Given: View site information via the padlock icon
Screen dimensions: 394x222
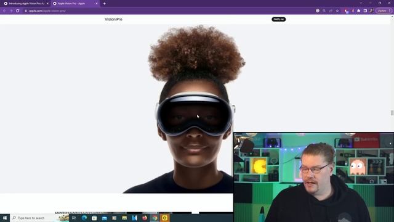Looking at the screenshot, I should tap(26, 11).
